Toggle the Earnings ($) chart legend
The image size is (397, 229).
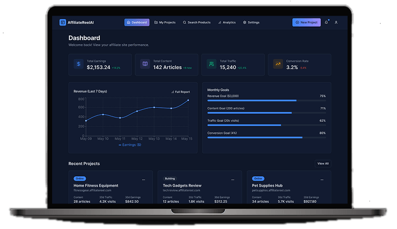[x=130, y=145]
